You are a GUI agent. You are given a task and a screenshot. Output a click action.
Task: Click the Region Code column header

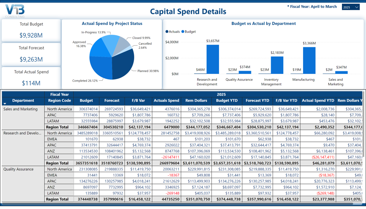(59, 101)
